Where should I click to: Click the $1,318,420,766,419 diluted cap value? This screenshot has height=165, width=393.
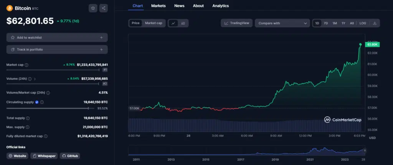click(93, 136)
